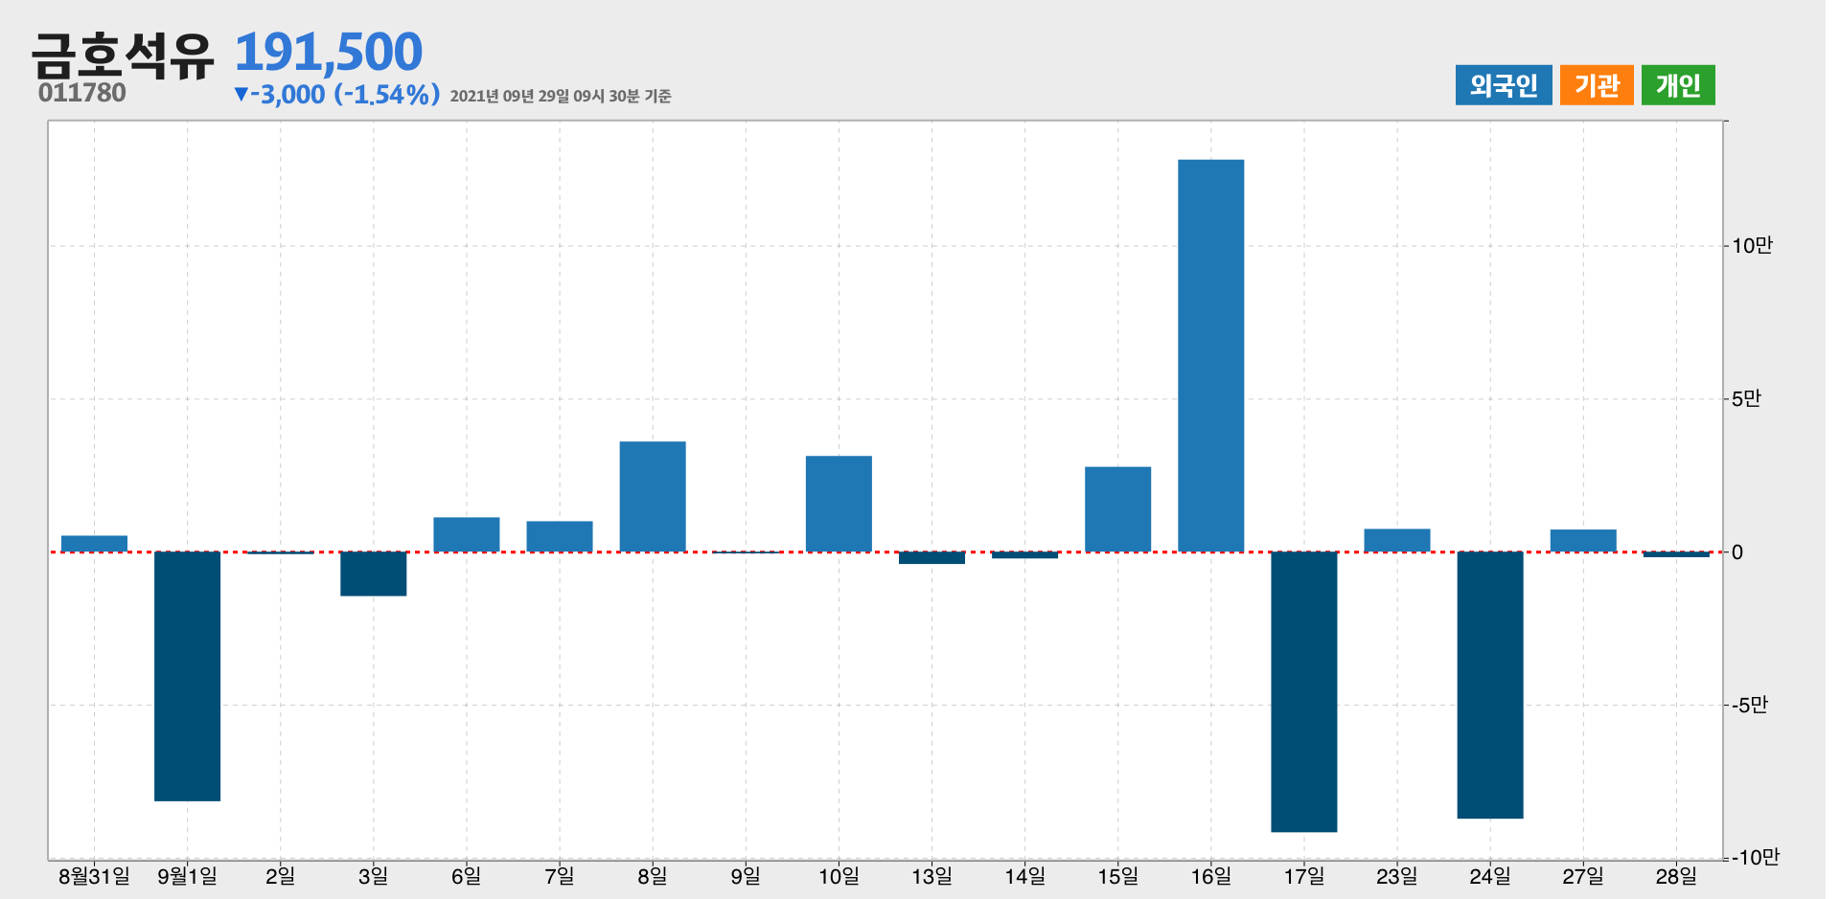Click the 14일 x-axis label
The width and height of the screenshot is (1840, 899).
(x=1024, y=876)
